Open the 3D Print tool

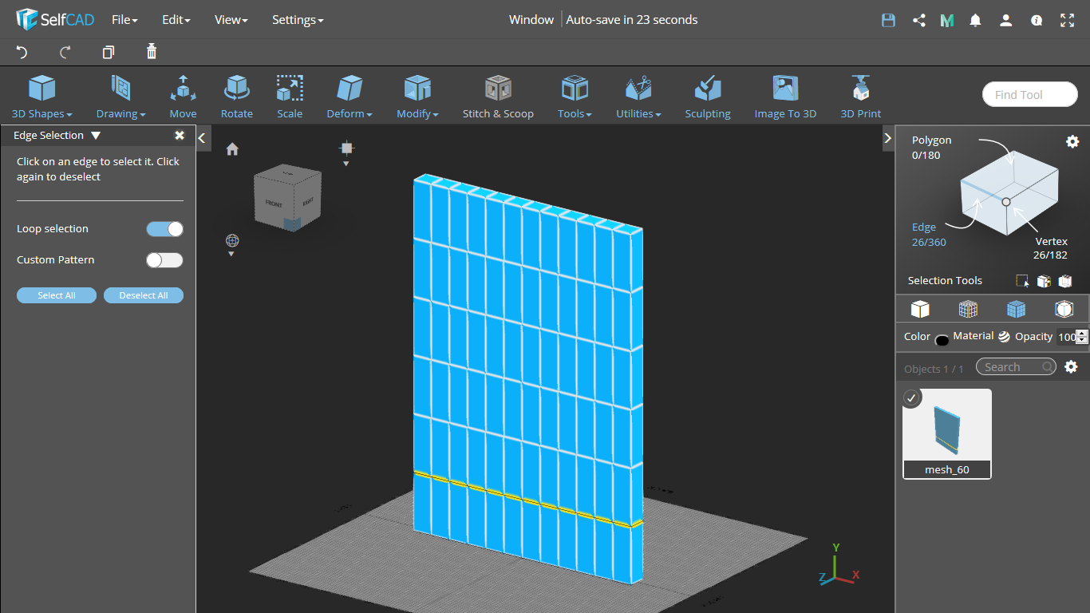pos(861,97)
